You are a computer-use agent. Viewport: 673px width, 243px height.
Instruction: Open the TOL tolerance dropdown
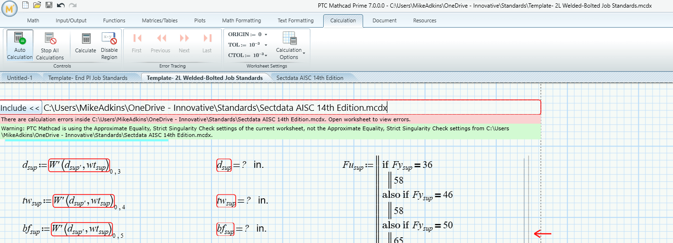coord(266,45)
